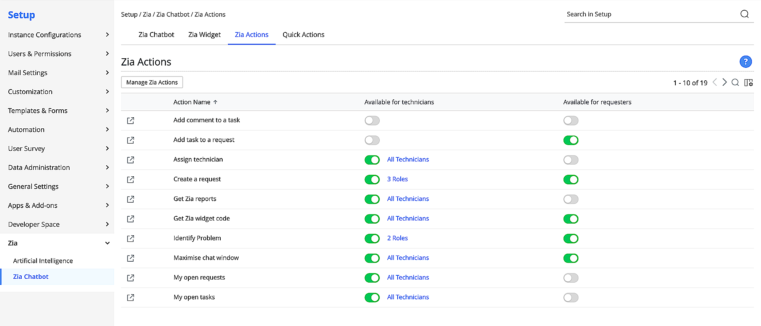Viewport: 761px width, 326px height.
Task: Open 'Create a request' action details icon
Action: click(x=131, y=179)
